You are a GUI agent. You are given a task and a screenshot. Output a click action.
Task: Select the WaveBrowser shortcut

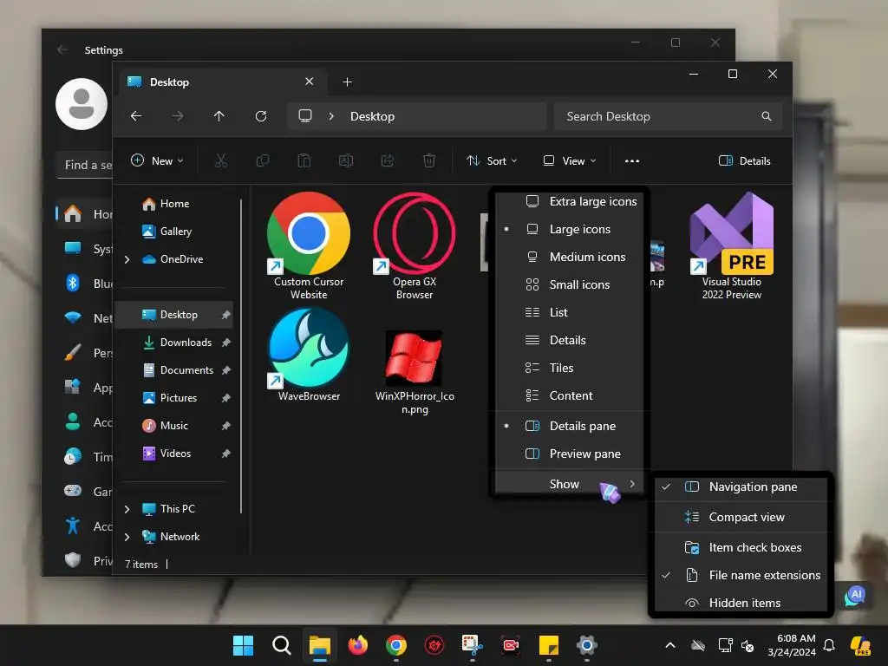[x=309, y=355]
